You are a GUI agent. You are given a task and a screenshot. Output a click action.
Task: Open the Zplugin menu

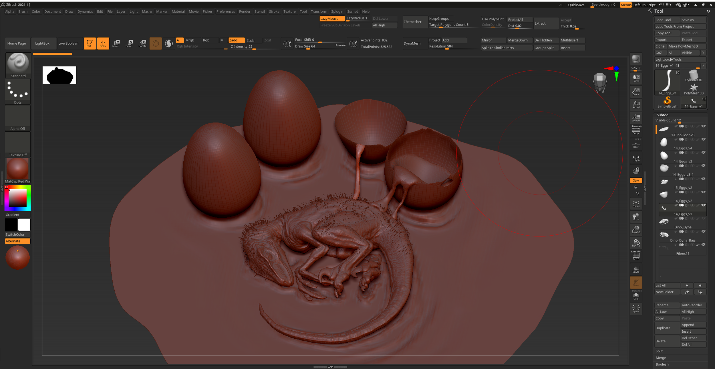point(337,11)
